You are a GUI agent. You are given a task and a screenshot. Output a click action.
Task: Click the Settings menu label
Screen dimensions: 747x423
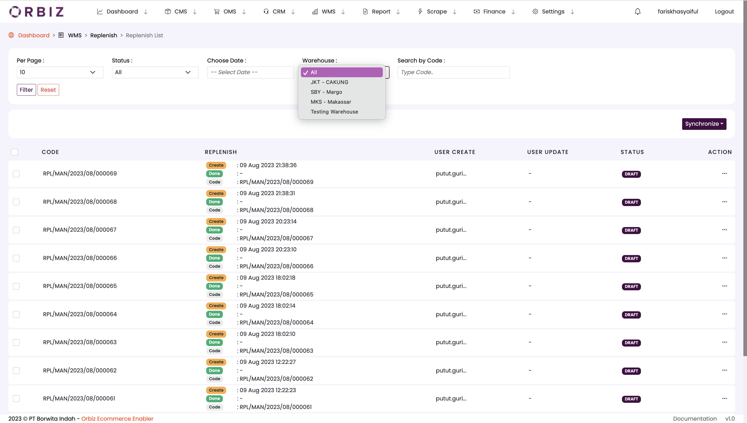click(x=553, y=12)
